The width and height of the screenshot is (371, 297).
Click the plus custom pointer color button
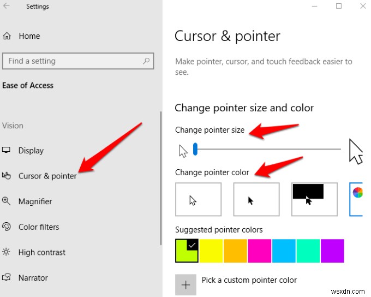coord(185,284)
